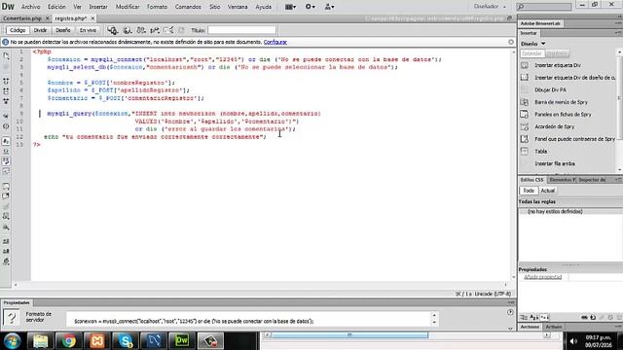This screenshot has width=623, height=350.
Task: Toggle Todo mode in CSS panel
Action: [529, 191]
